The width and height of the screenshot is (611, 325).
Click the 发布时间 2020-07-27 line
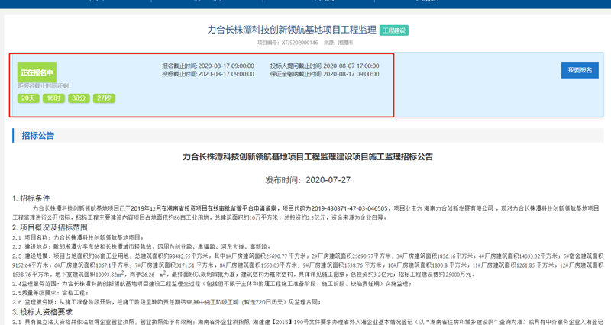[308, 180]
